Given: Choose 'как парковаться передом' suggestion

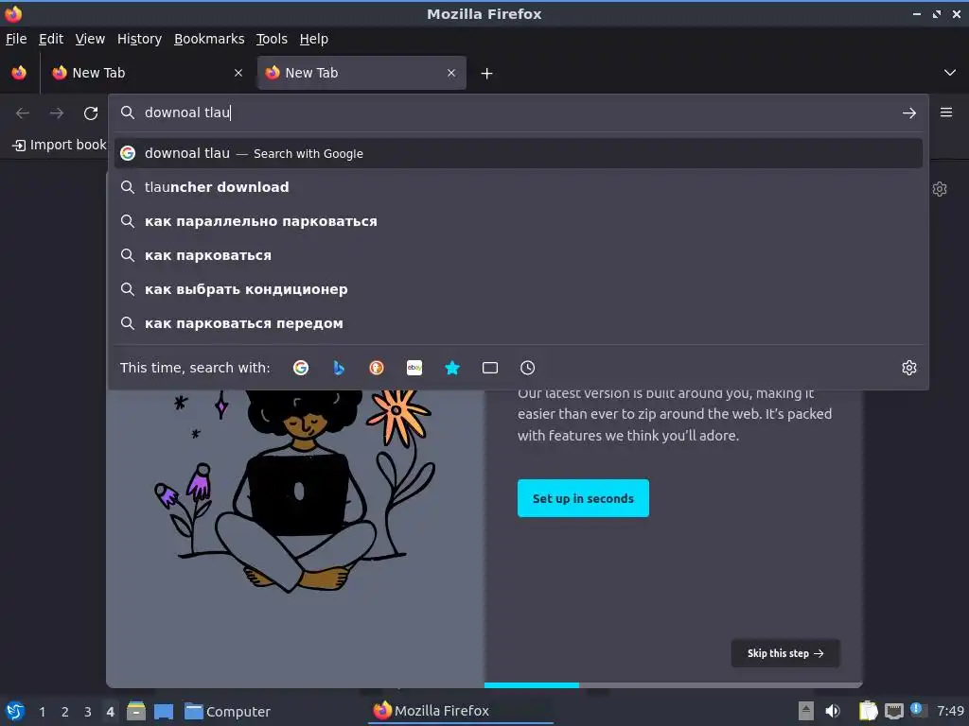Looking at the screenshot, I should [x=518, y=323].
